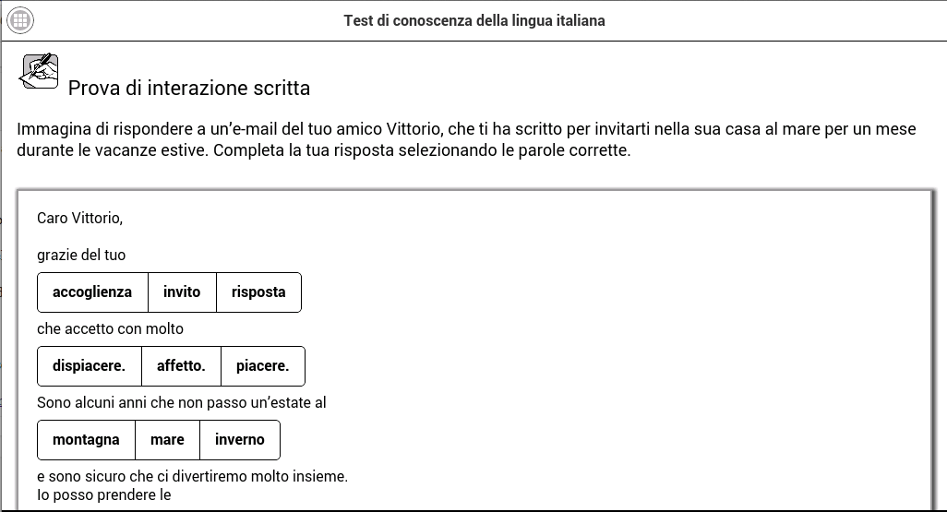The width and height of the screenshot is (947, 512).
Task: Choose the "invito" option
Action: (x=182, y=292)
